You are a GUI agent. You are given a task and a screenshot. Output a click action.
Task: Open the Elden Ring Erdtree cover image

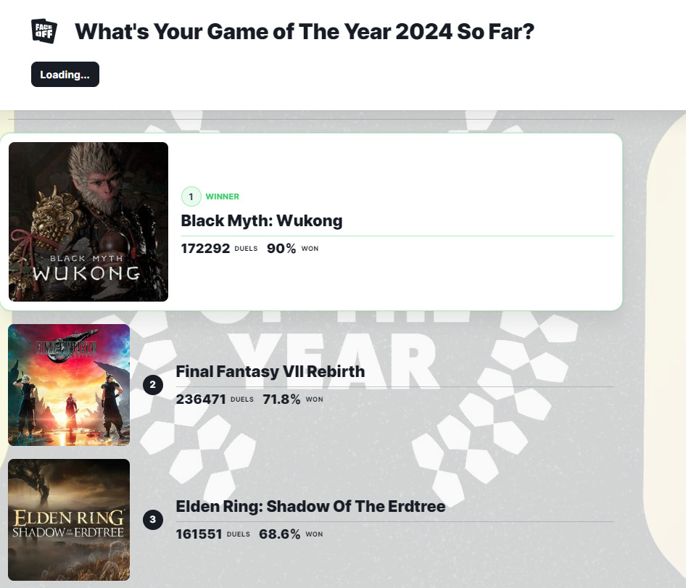click(69, 519)
